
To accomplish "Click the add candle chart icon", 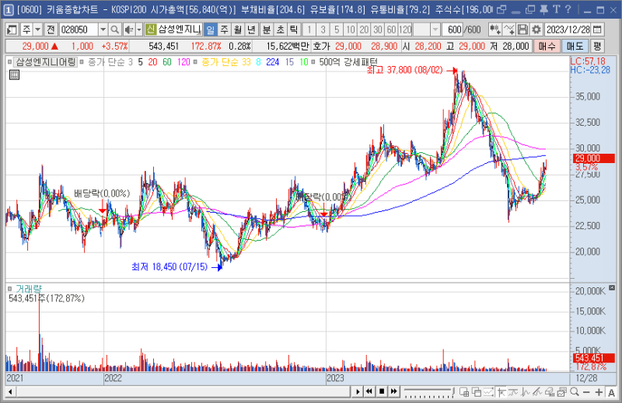I will 494,30.
